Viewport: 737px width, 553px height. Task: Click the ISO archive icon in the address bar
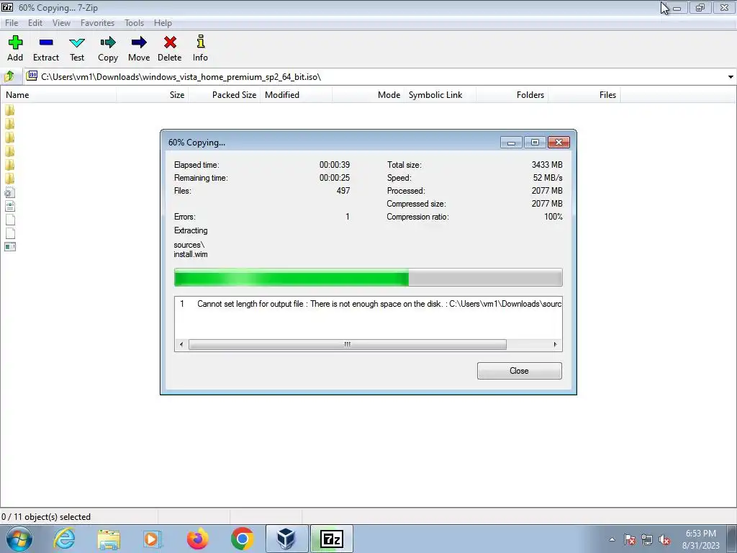point(32,76)
